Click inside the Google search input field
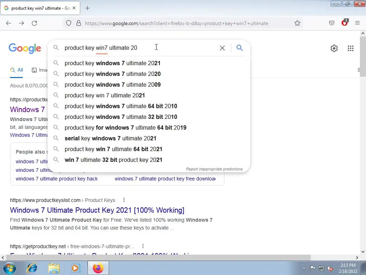The height and width of the screenshot is (275, 366). 140,48
